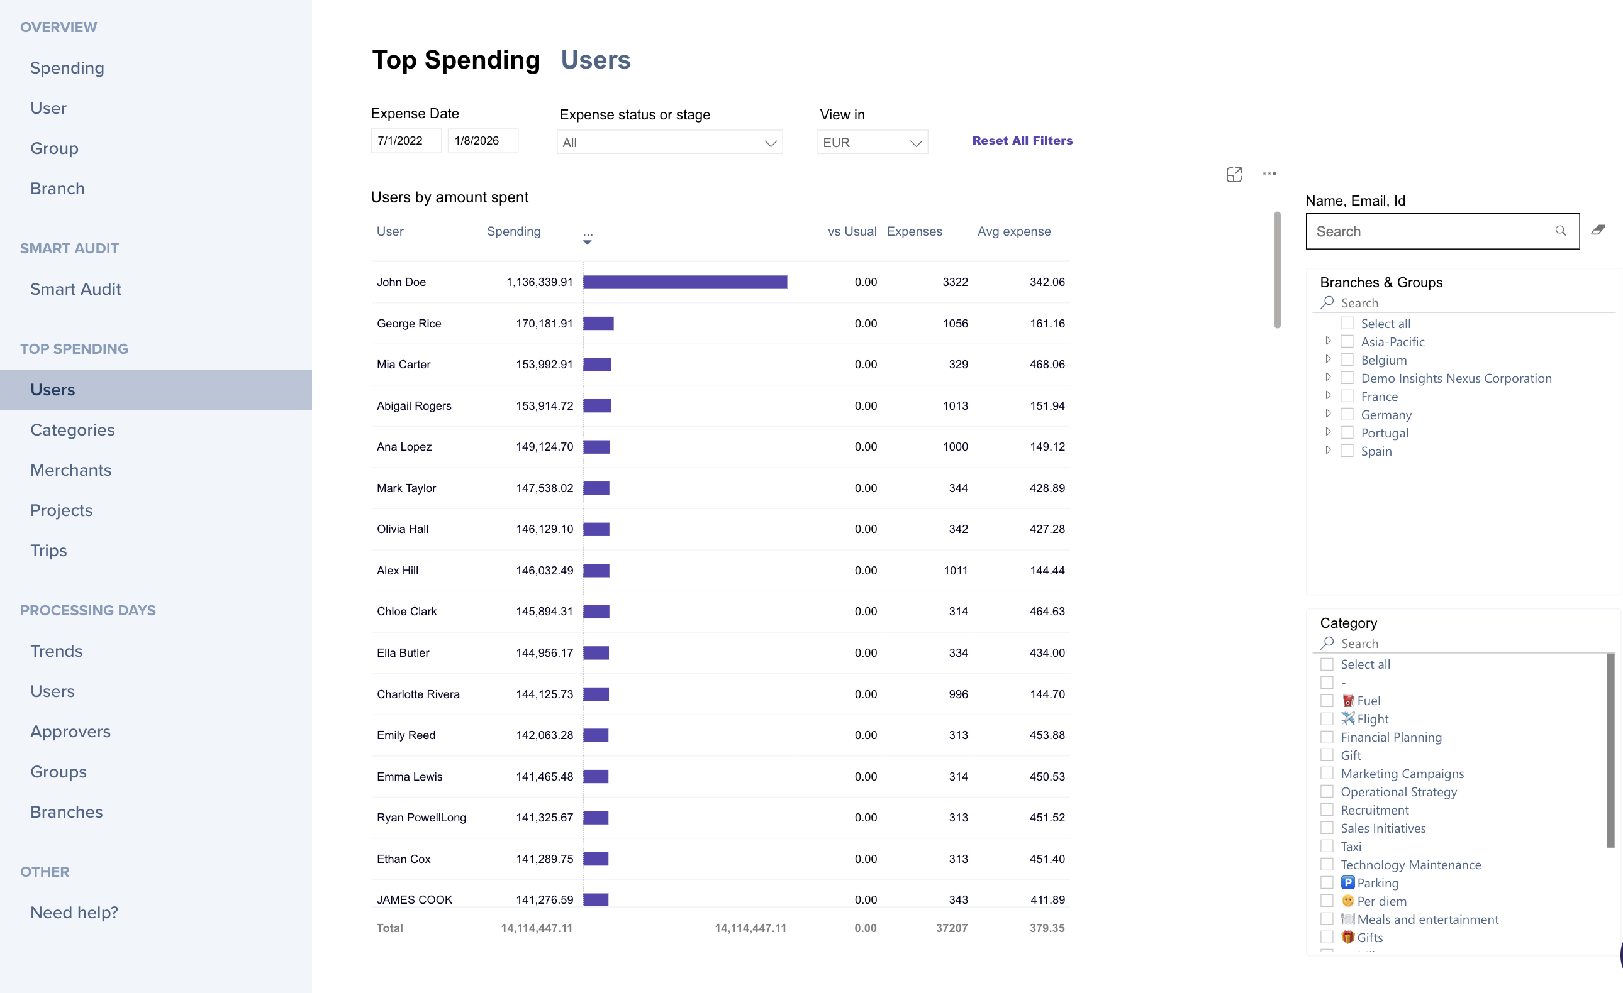
Task: Expand the Asia-Pacific branch tree node
Action: 1328,341
